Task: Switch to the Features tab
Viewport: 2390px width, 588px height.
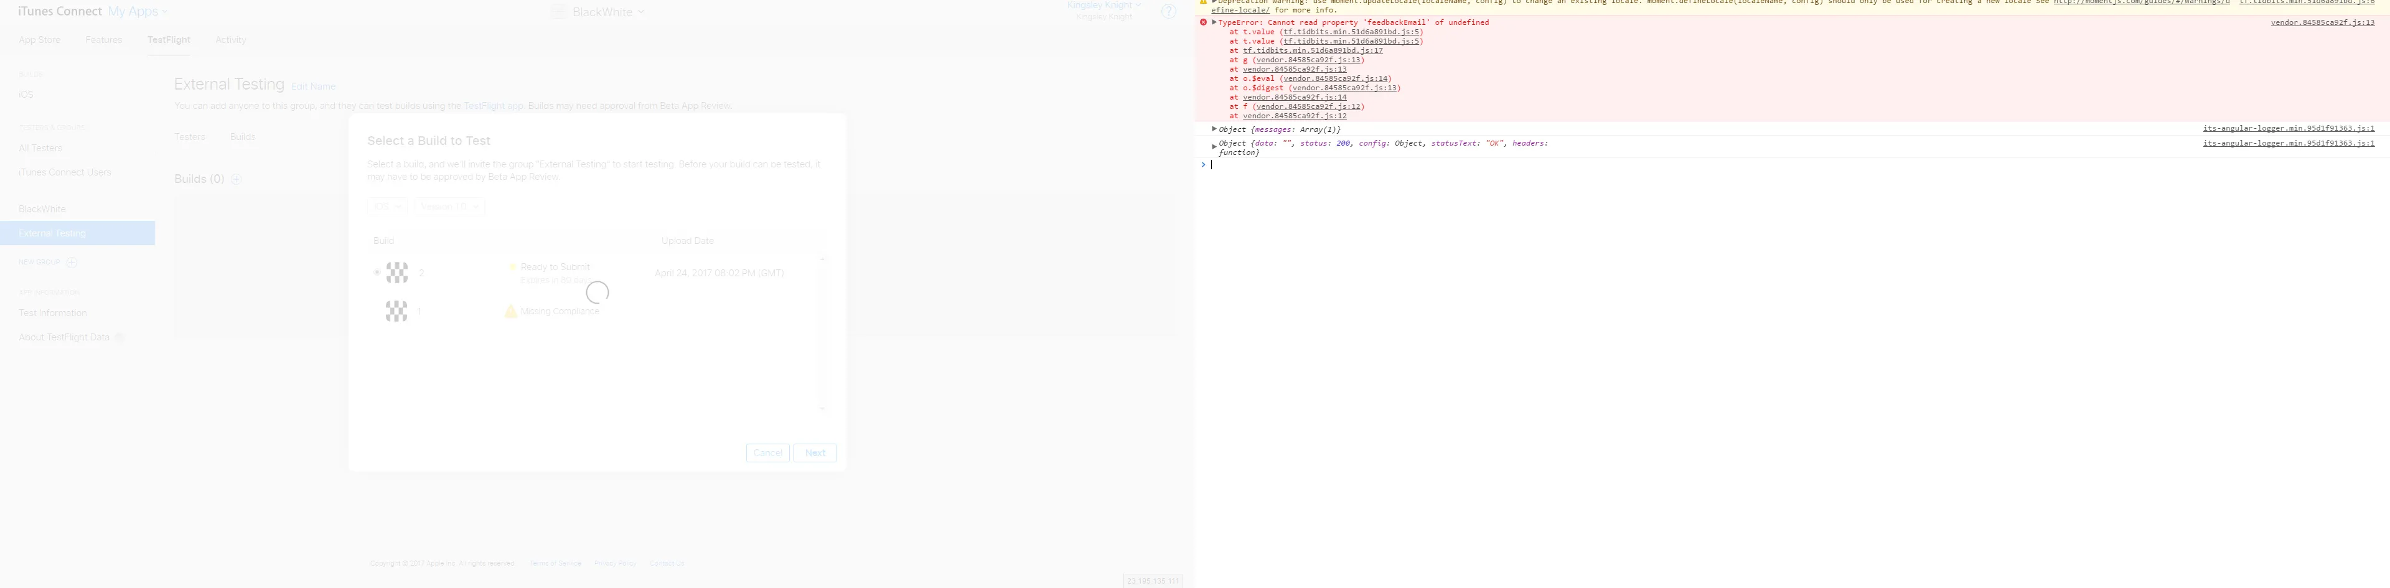Action: tap(104, 40)
